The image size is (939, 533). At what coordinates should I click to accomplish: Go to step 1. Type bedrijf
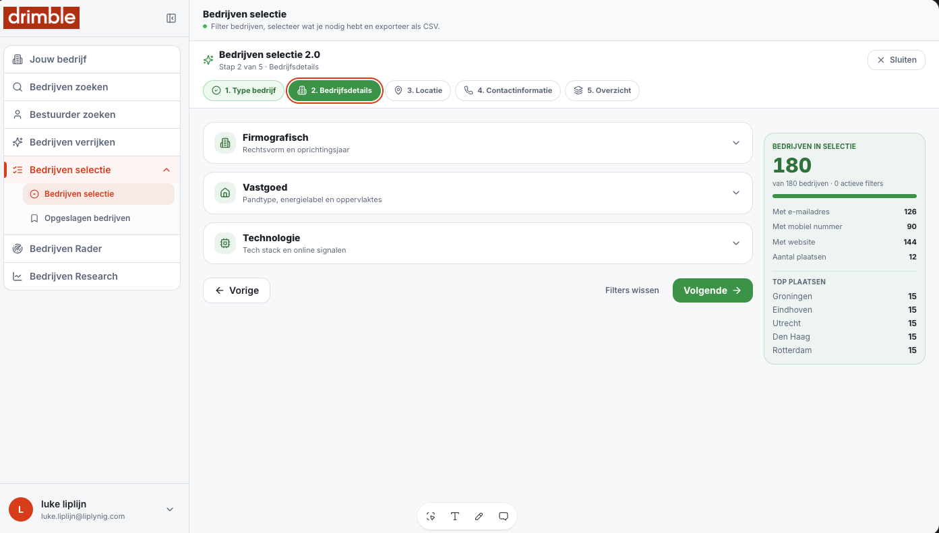pyautogui.click(x=243, y=90)
